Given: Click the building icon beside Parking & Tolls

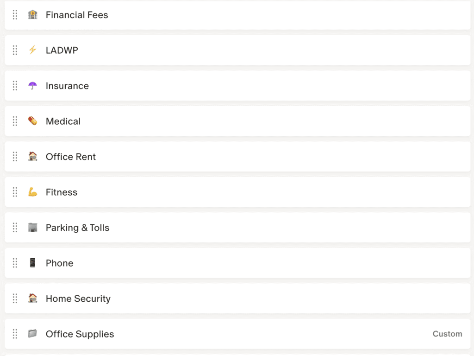Looking at the screenshot, I should point(32,228).
